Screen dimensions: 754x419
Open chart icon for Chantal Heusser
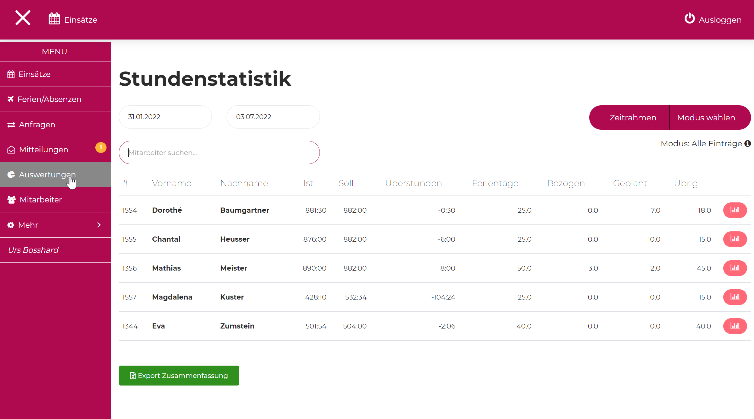tap(735, 239)
